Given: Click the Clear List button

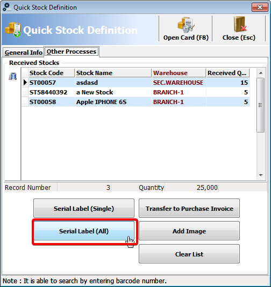Looking at the screenshot, I should pos(189,254).
